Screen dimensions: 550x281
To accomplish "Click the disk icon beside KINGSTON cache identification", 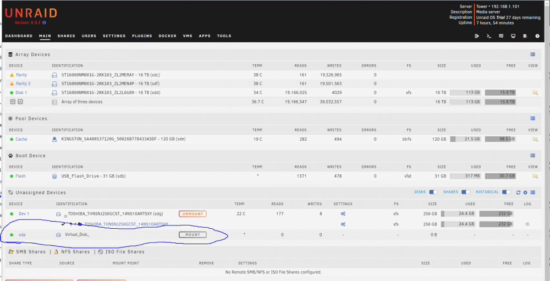I will pyautogui.click(x=54, y=139).
